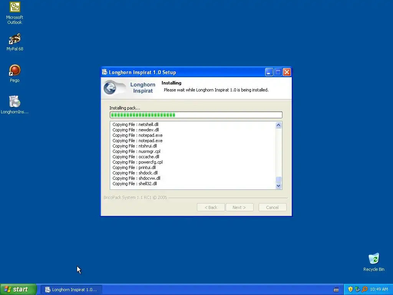
Task: Select the log line for occache.dll
Action: 135,157
